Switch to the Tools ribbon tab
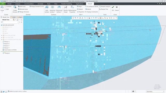166x93 pixels. coord(49,4)
